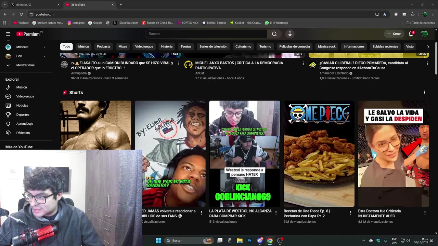Expand Mostrar más in subscriptions

25,65
